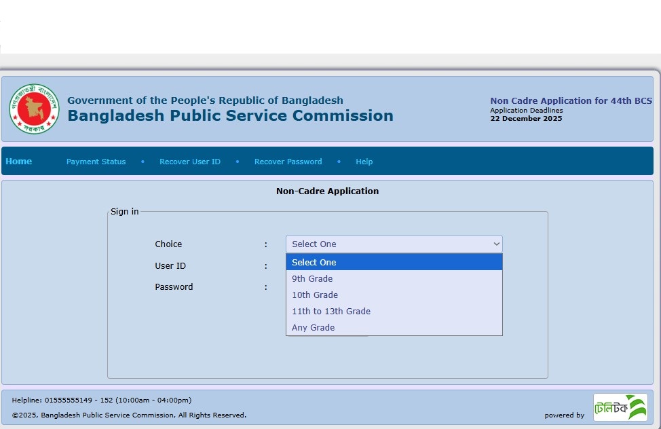This screenshot has height=429, width=661.
Task: Open the Recover User ID link
Action: click(190, 162)
